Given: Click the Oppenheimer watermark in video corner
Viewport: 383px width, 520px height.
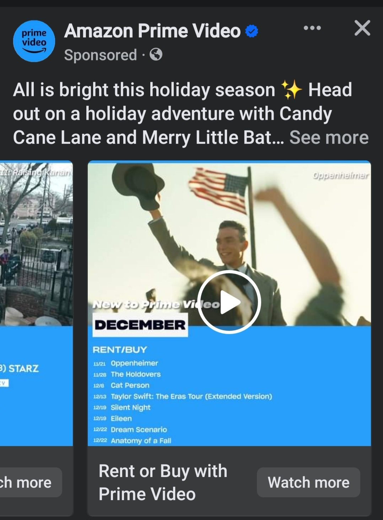Looking at the screenshot, I should (340, 175).
